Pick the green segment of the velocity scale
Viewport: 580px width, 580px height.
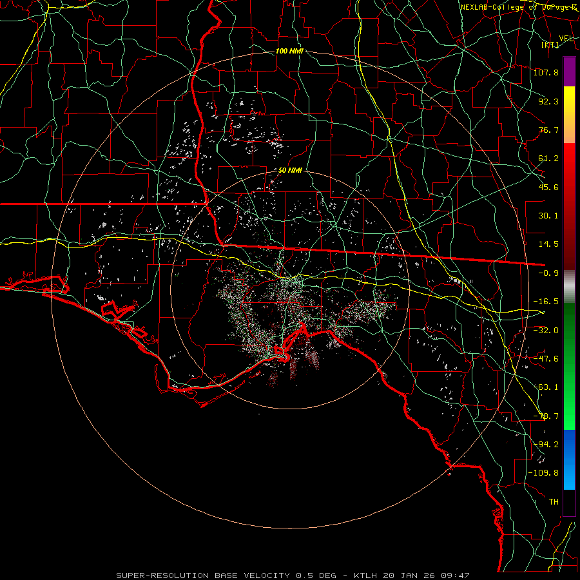(569, 366)
